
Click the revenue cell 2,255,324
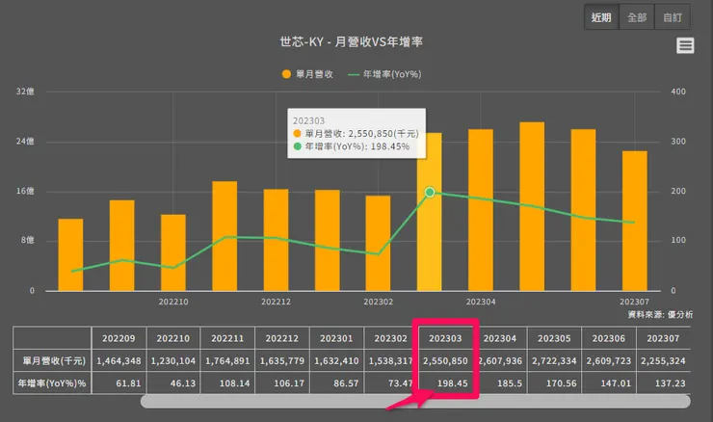(x=663, y=360)
